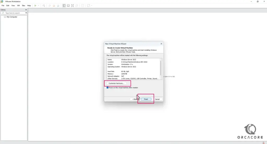Click the stretch guest display icon
The width and height of the screenshot is (267, 144).
click(89, 6)
